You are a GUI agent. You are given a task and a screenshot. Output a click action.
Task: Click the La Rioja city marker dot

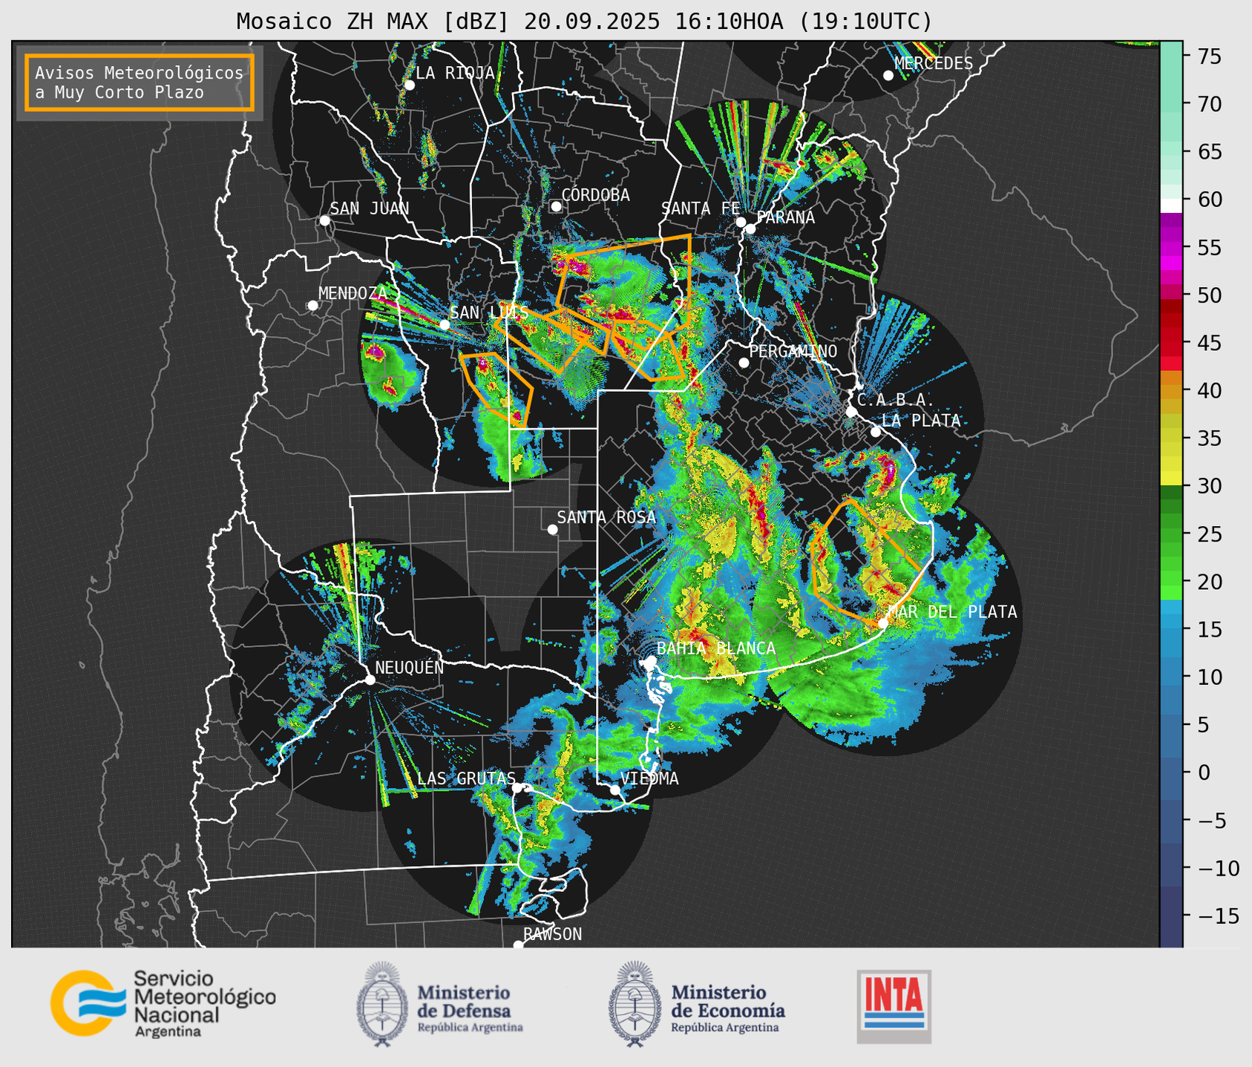point(409,85)
